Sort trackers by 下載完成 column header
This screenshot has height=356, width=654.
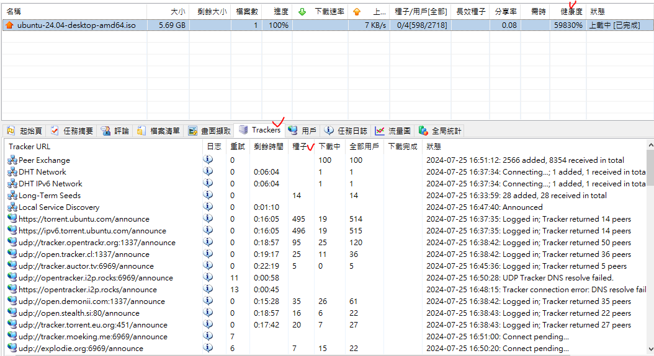403,147
